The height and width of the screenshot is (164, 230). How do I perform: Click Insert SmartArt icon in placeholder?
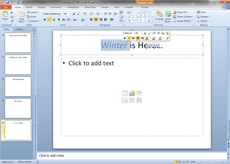click(139, 93)
